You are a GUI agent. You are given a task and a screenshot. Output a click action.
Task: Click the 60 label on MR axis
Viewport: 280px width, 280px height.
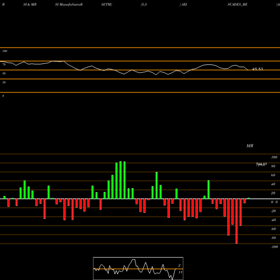pyautogui.click(x=273, y=175)
